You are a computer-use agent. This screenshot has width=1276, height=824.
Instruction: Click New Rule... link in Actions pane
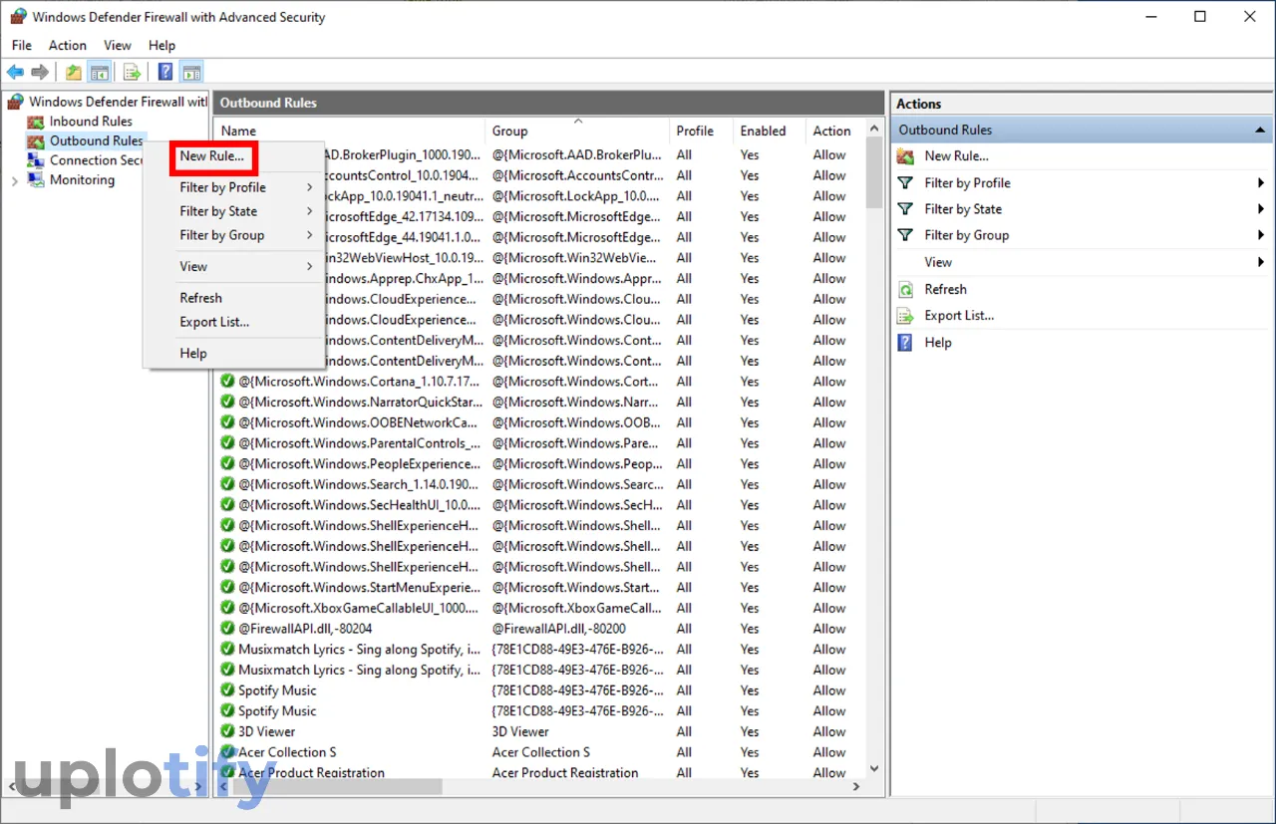coord(957,156)
